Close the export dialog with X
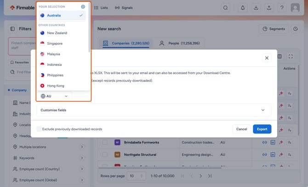The width and height of the screenshot is (308, 187). click(267, 58)
